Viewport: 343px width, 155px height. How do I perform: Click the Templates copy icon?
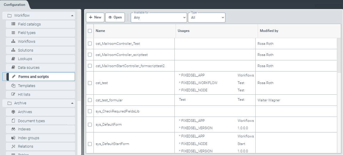[13, 86]
